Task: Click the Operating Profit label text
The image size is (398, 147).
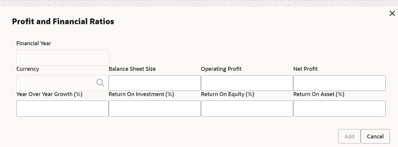Action: [x=221, y=69]
